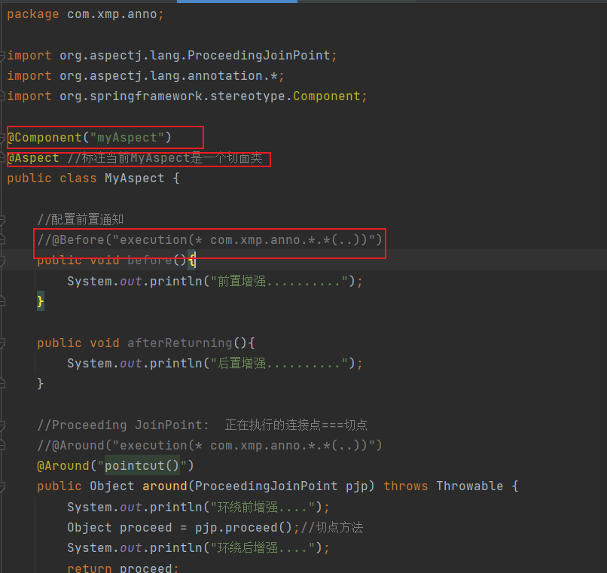Click the commented-out @Around execution line
607x573 pixels.
209,446
